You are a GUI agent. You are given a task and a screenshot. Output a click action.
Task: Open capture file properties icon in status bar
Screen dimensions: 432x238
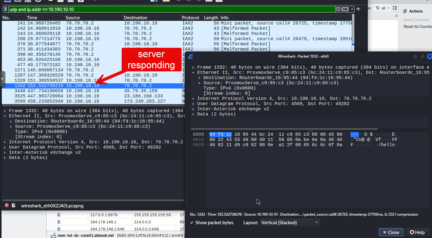coord(14,206)
